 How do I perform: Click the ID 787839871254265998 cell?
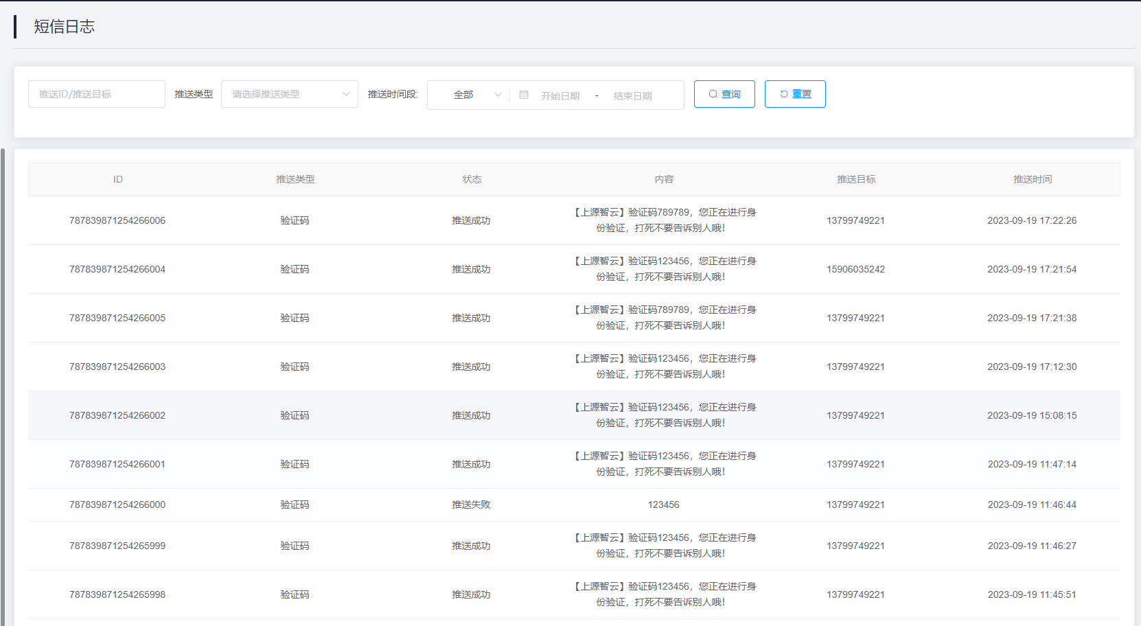point(117,594)
